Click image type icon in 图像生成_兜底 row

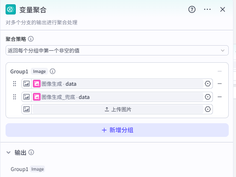click(27, 97)
